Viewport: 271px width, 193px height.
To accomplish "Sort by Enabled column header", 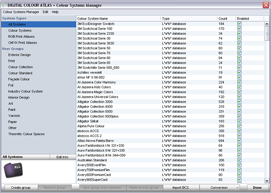I will [250, 19].
